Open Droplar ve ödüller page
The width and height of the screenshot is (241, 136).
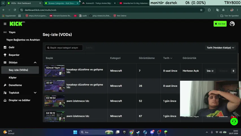19,100
